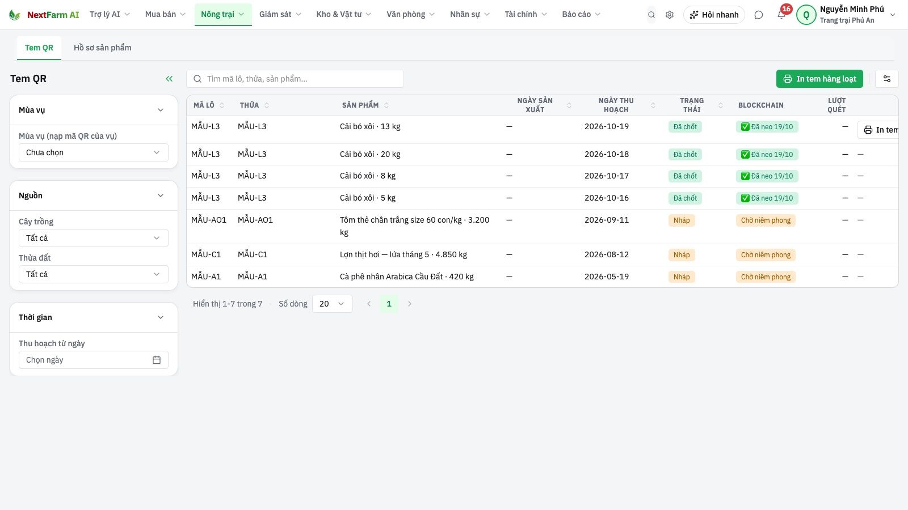Click Đã neo 19/10 badge for 2026-10-18 row
This screenshot has width=908, height=510.
pyautogui.click(x=767, y=155)
